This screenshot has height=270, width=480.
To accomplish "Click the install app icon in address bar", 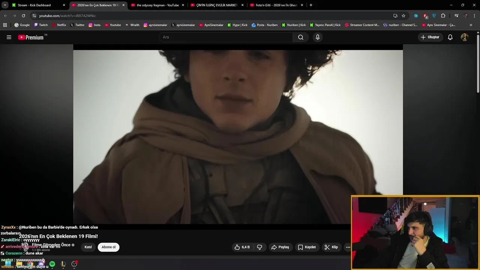I will [395, 16].
